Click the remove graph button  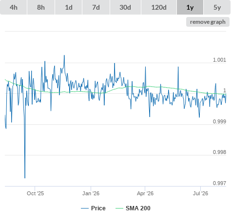pos(208,22)
